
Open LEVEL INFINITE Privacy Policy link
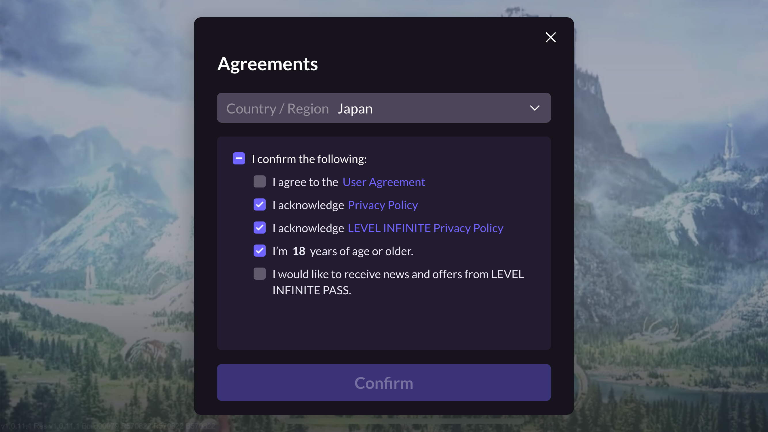426,227
